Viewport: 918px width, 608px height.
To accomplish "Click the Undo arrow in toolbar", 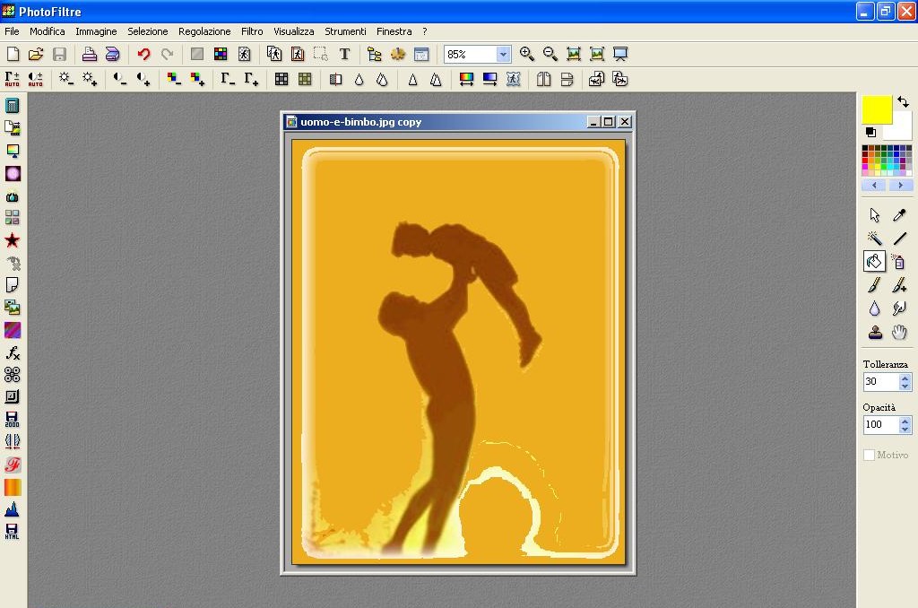I will [x=143, y=55].
